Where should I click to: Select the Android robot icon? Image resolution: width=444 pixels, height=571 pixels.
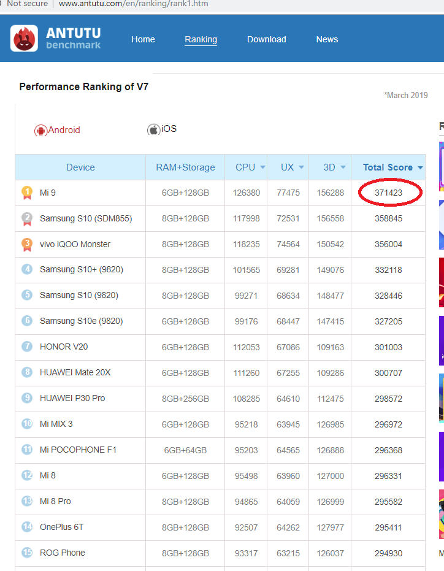[x=41, y=130]
